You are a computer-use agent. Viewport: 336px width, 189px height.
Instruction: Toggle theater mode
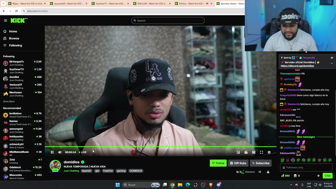click(254, 152)
